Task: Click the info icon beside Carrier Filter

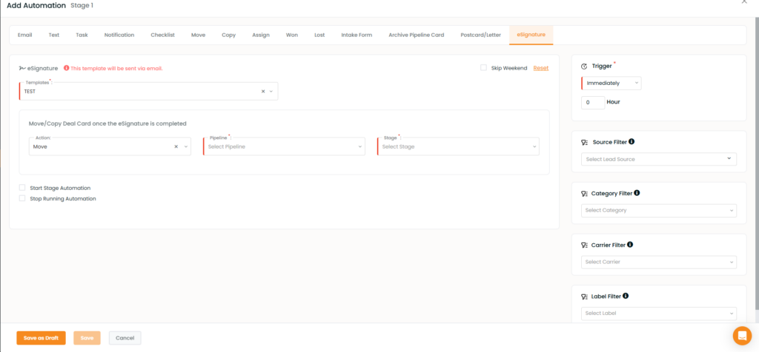Action: 631,245
